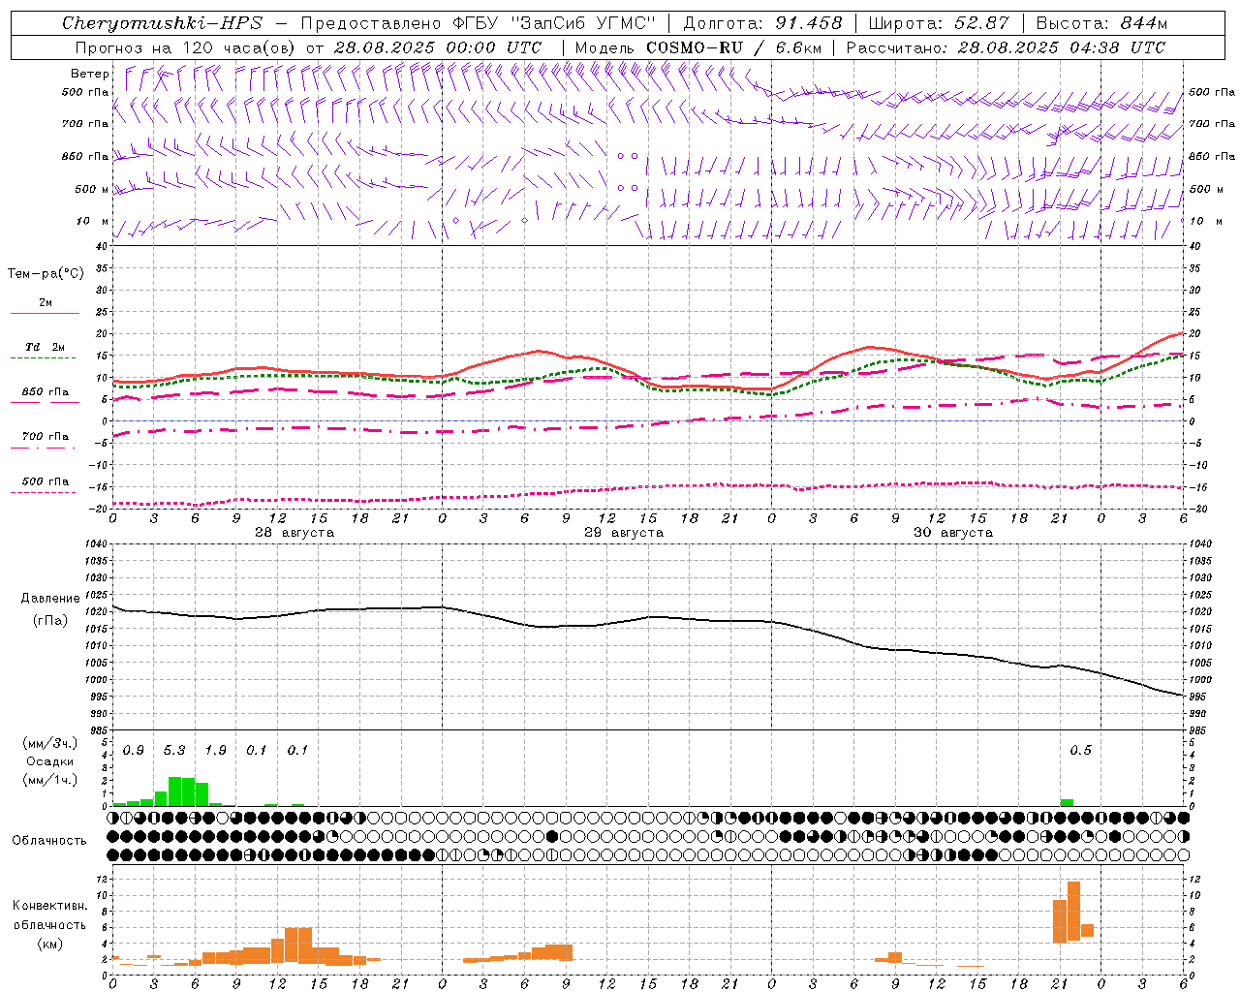Click the 28 августа date label
1240x992 pixels.
tap(294, 533)
